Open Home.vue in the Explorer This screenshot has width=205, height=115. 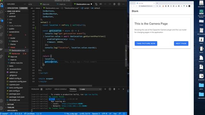pyautogui.click(x=16, y=54)
